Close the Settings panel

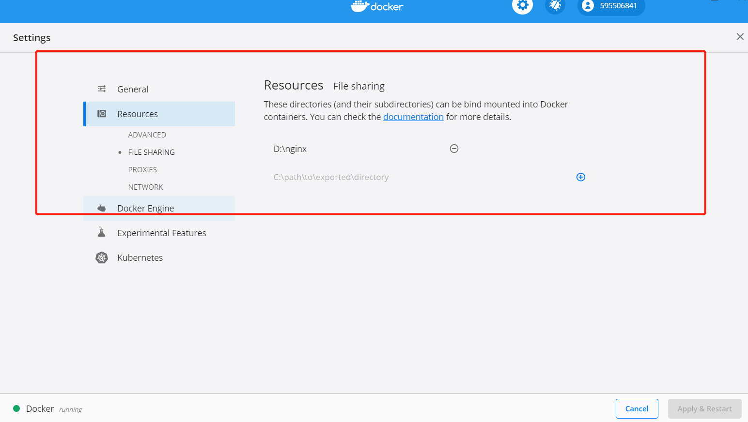click(x=740, y=37)
